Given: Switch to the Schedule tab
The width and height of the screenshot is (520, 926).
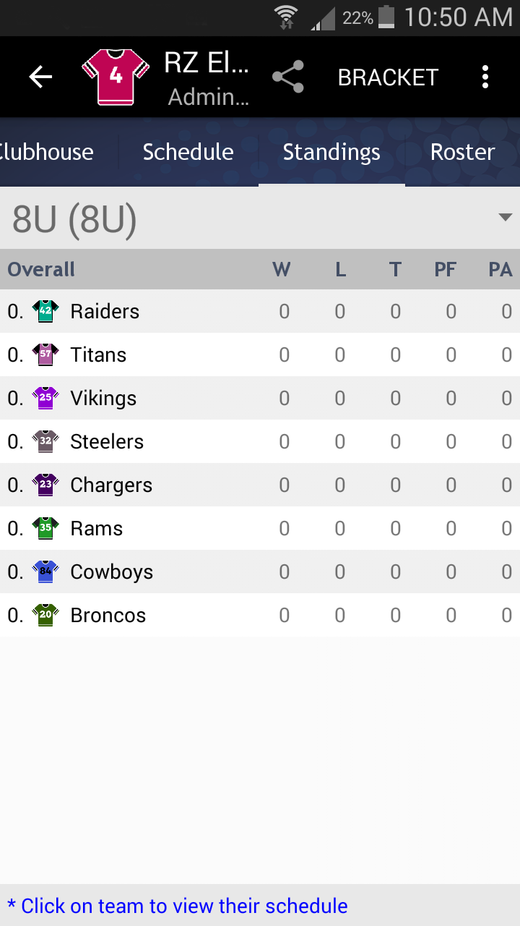Looking at the screenshot, I should tap(188, 152).
